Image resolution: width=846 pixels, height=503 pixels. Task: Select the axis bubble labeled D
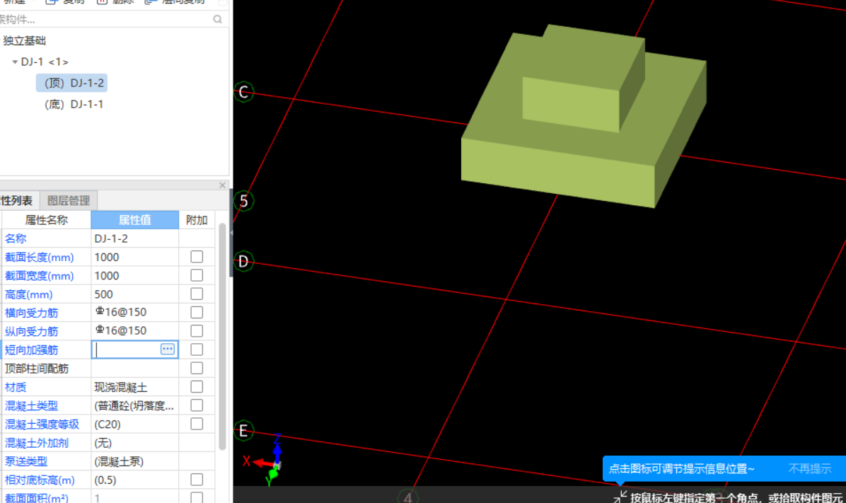point(243,262)
